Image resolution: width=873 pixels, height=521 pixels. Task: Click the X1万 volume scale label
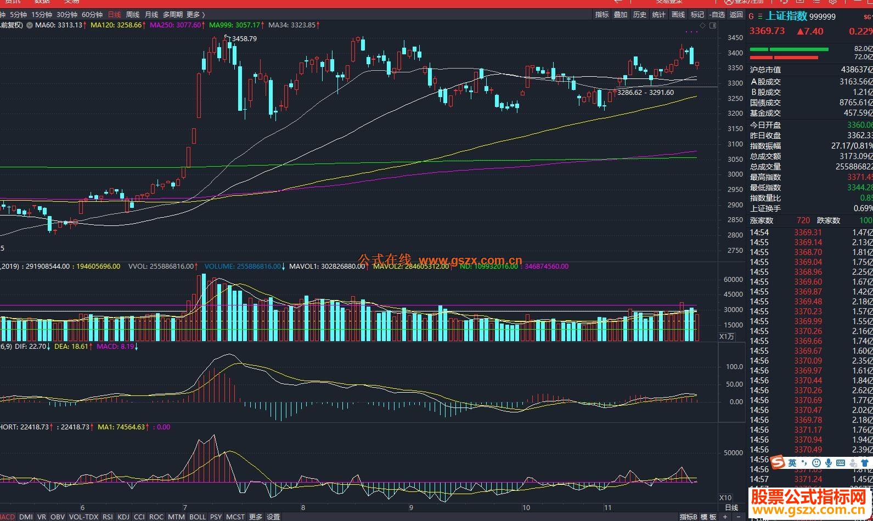point(726,336)
